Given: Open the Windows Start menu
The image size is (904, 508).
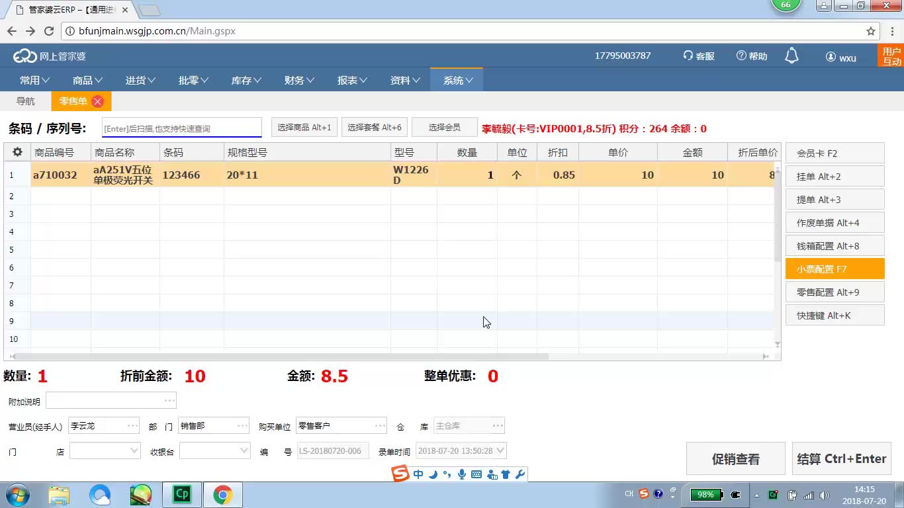Looking at the screenshot, I should [17, 495].
